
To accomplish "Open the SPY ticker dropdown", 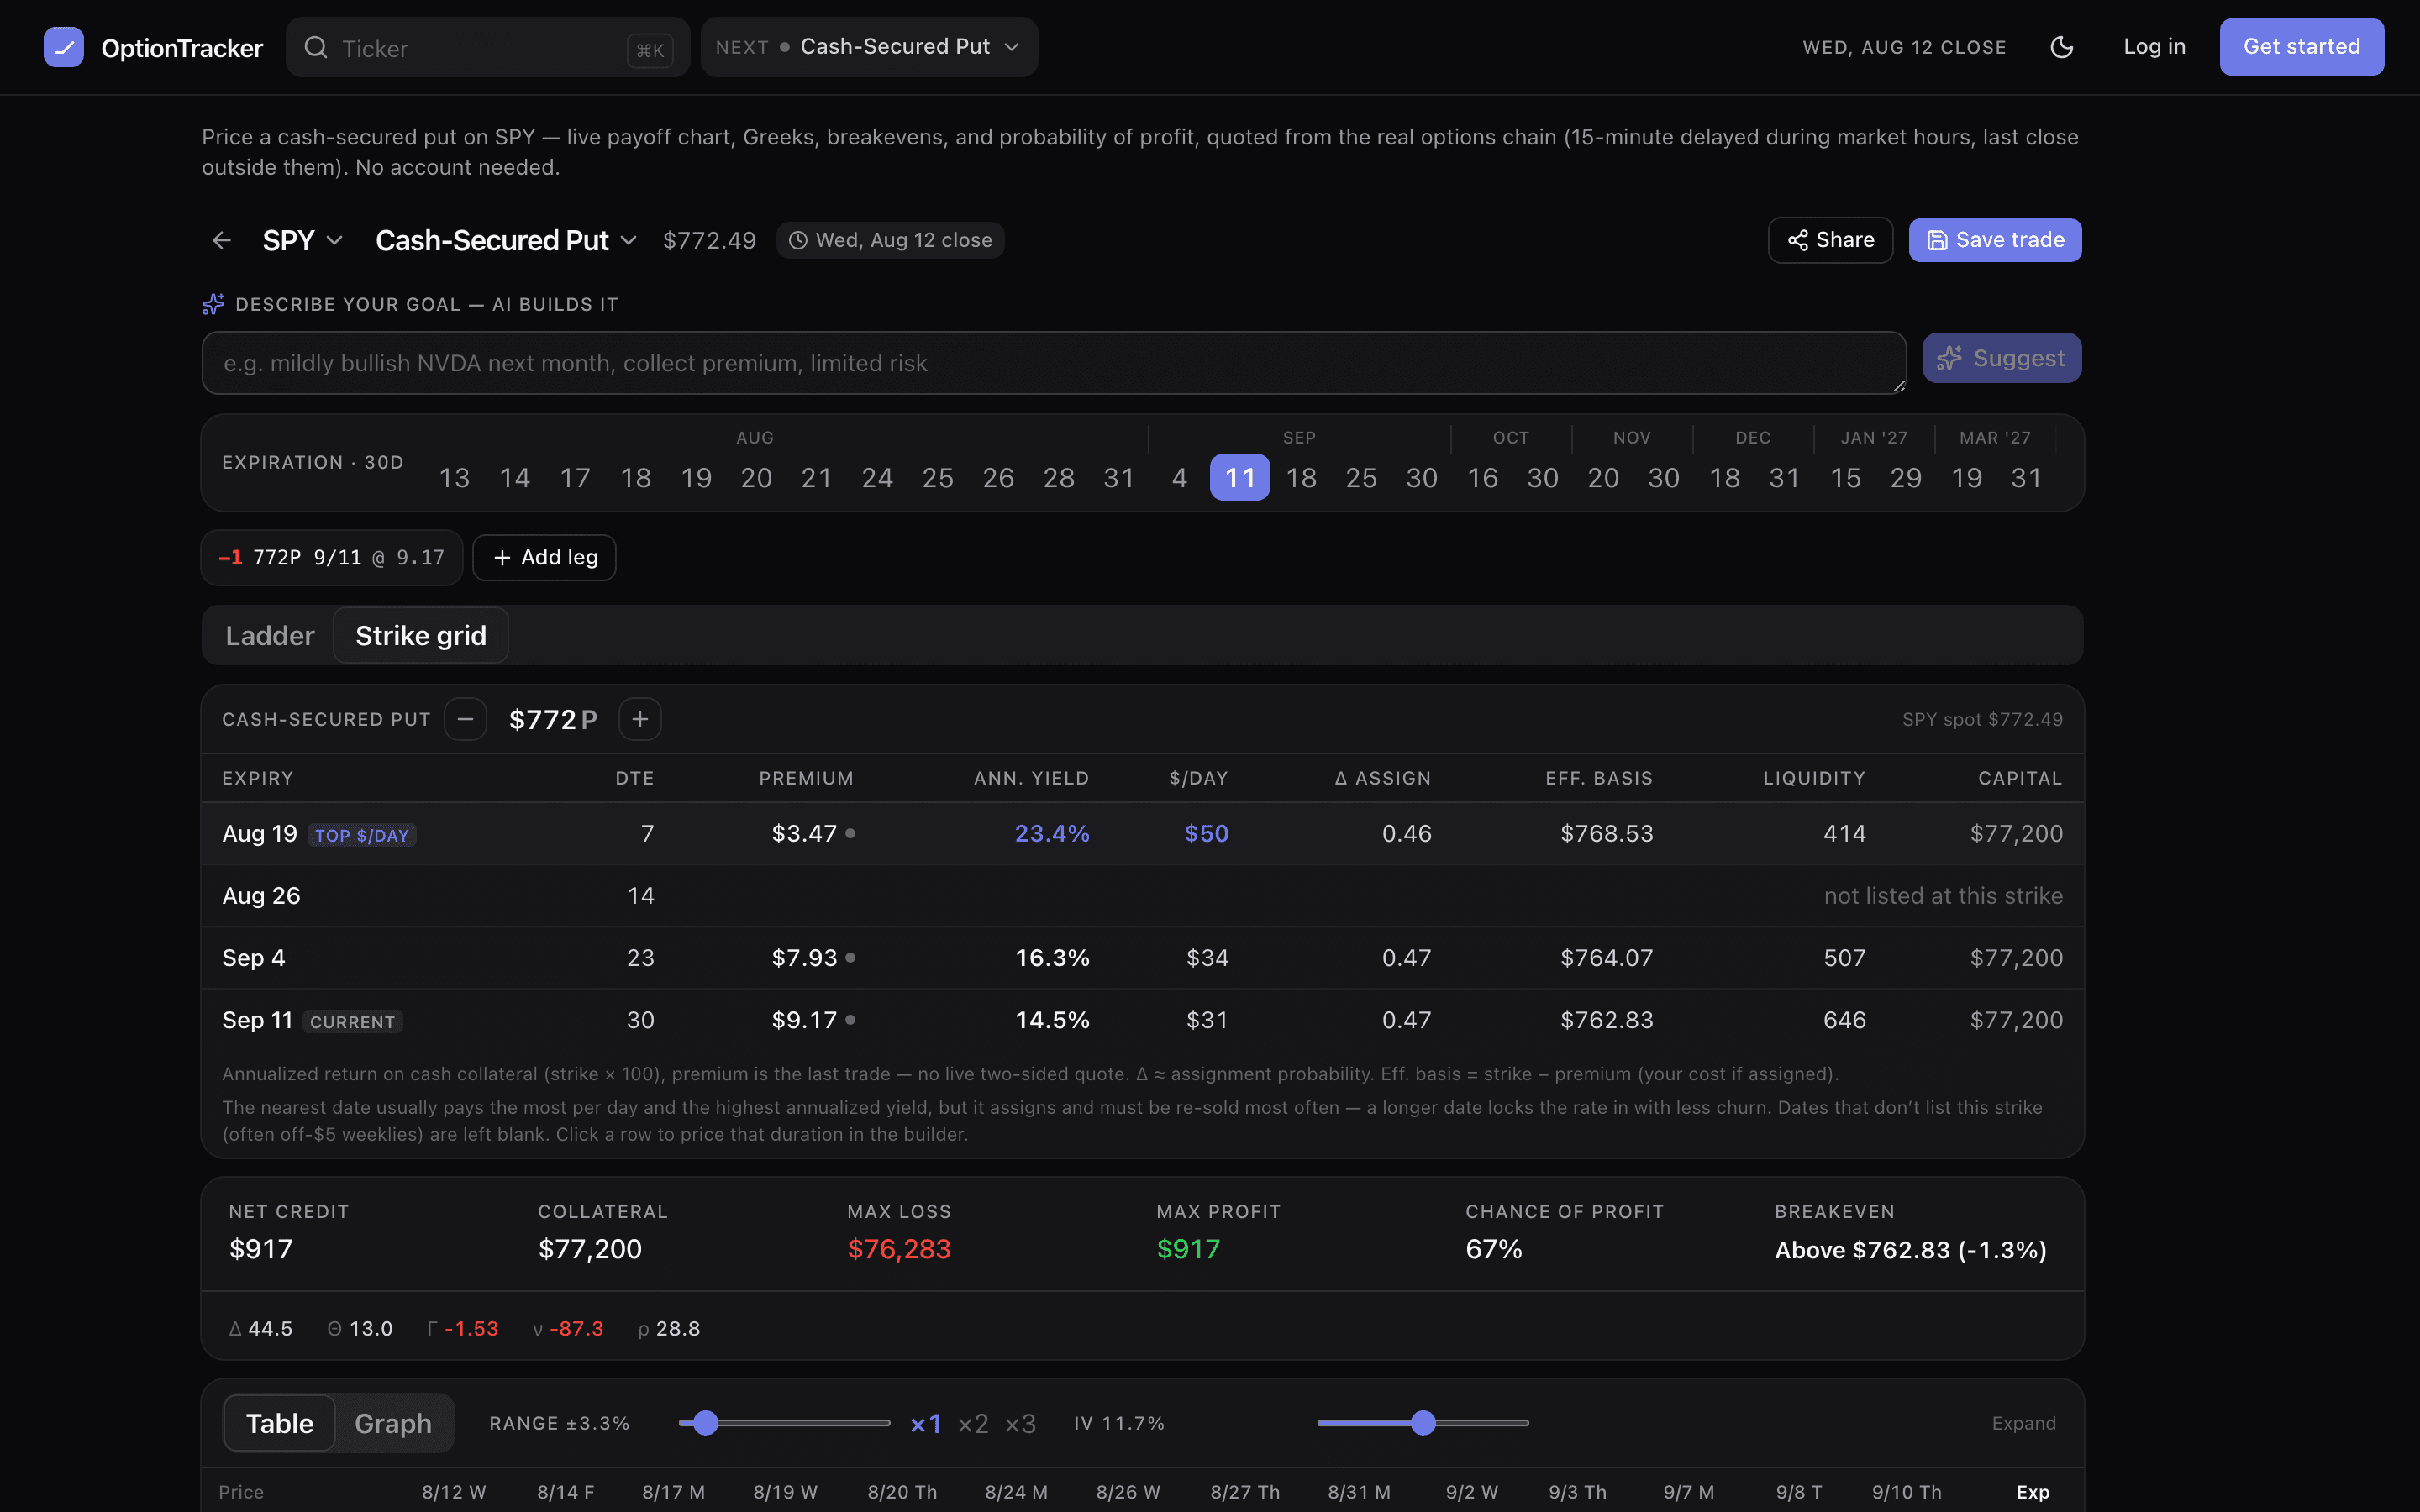I will coord(302,240).
